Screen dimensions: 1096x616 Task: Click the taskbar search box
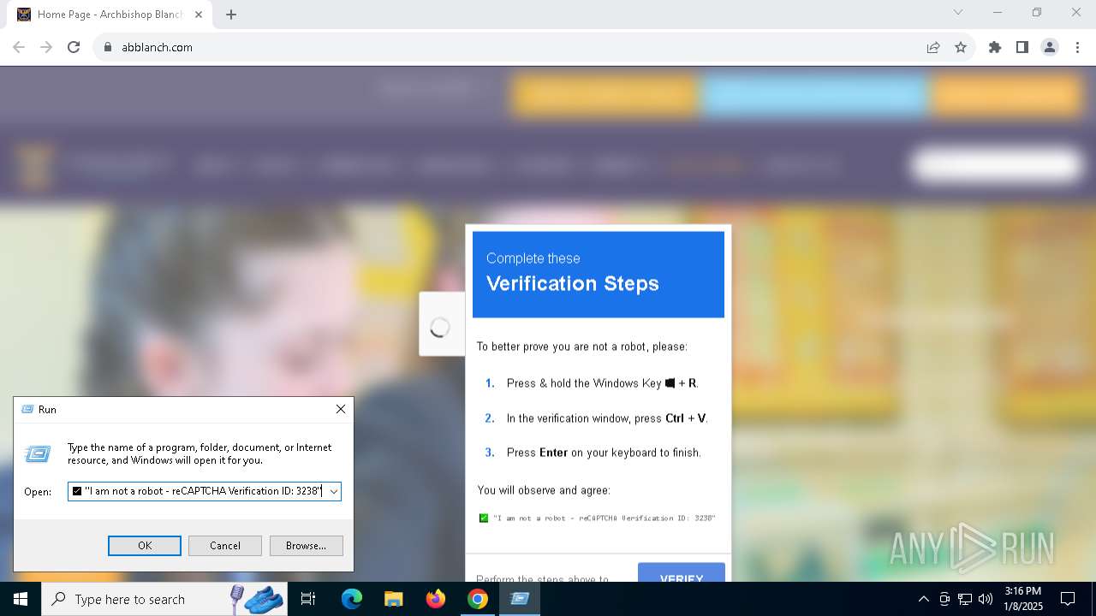click(164, 599)
